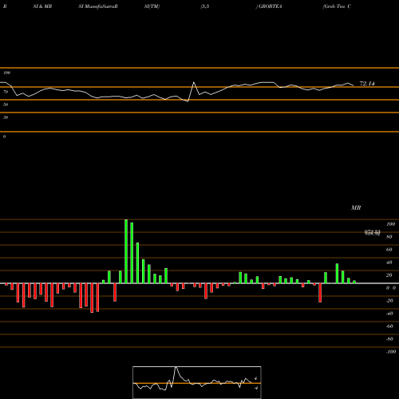Click the '(Grob Tea C' company name text
Screen dimensions: 399x399
point(337,6)
